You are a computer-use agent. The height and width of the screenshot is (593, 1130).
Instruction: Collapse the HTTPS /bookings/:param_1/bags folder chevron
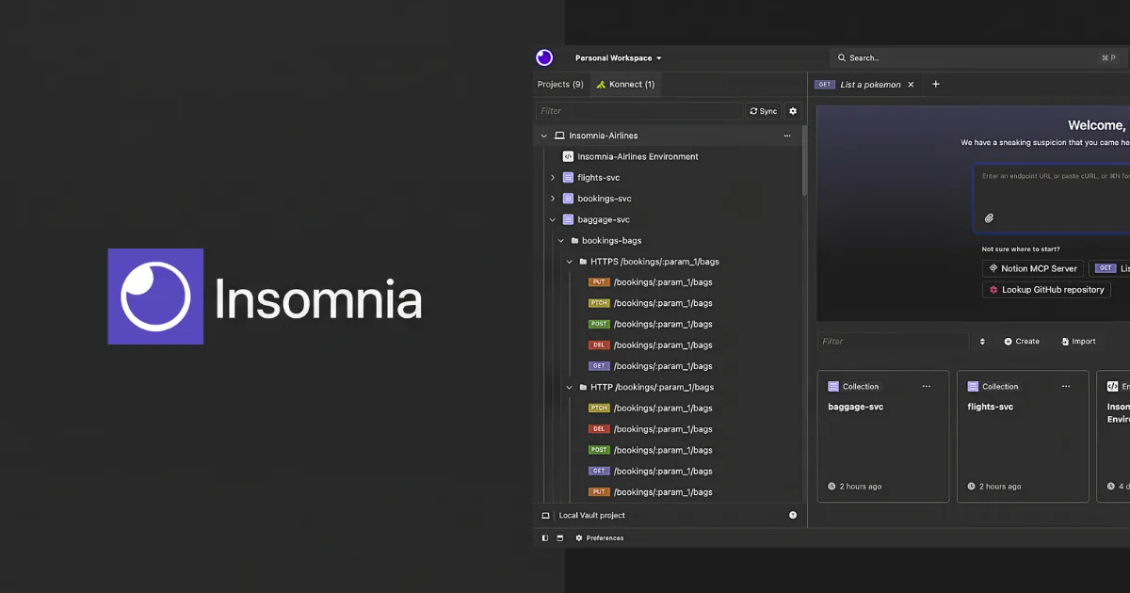pos(570,262)
